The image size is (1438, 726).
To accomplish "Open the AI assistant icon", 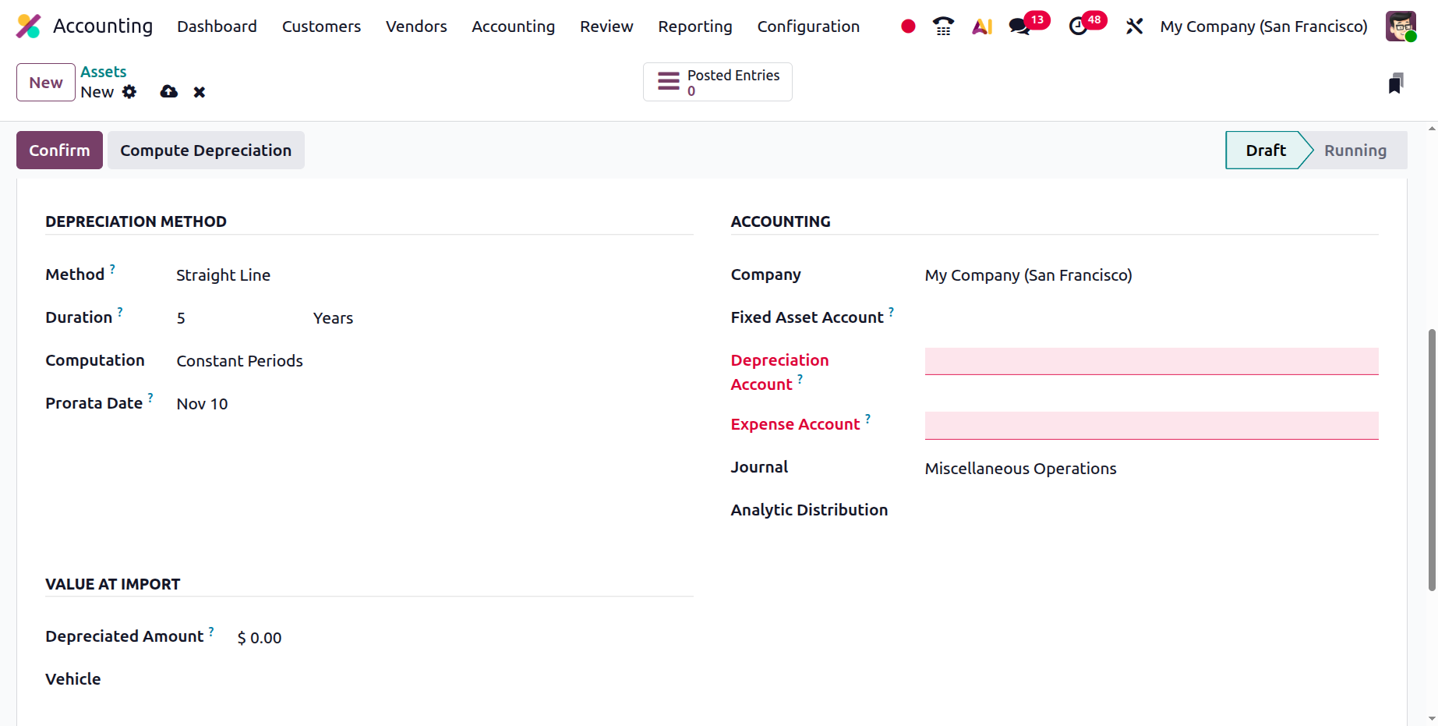I will 982,27.
